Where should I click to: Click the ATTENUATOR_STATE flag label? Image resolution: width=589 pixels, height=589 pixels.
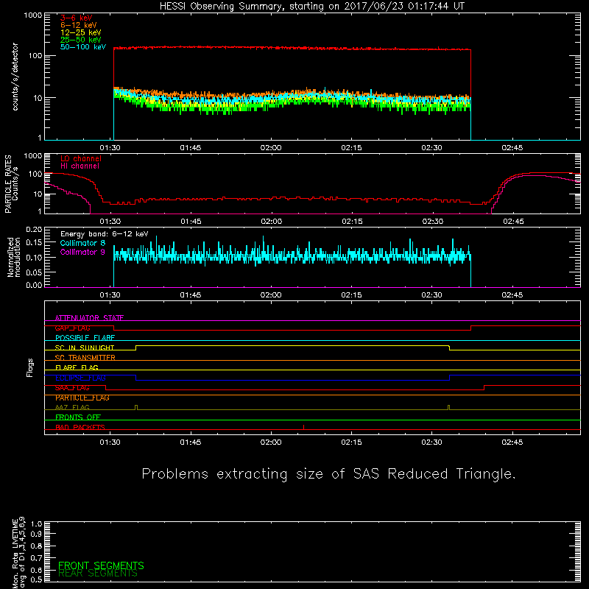[89, 318]
